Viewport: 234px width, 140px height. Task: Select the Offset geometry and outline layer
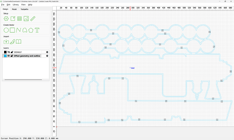(27, 56)
